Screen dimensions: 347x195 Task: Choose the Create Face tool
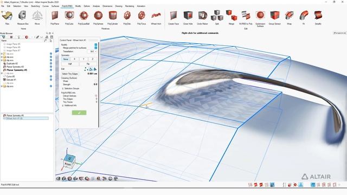coord(173,18)
